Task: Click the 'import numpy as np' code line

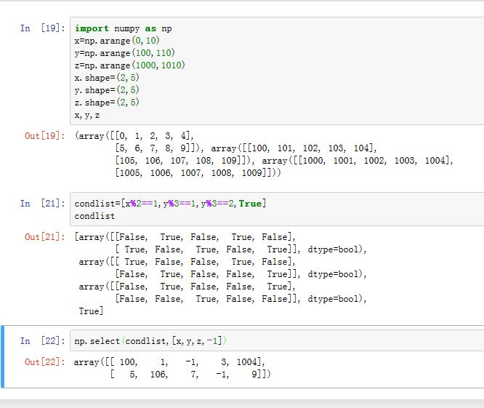Action: tap(124, 28)
